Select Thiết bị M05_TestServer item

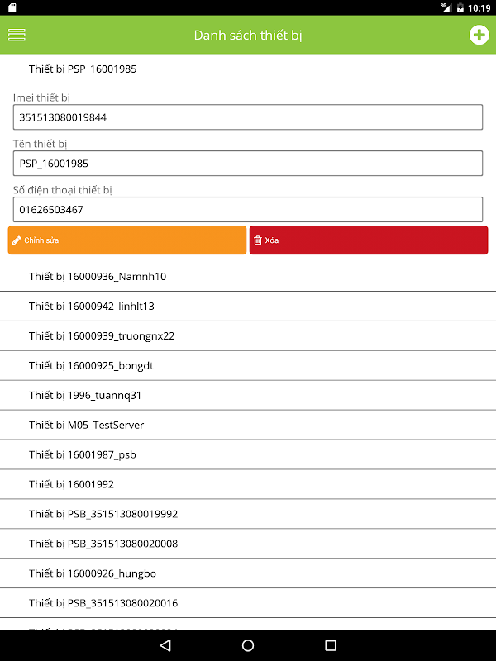tap(248, 425)
